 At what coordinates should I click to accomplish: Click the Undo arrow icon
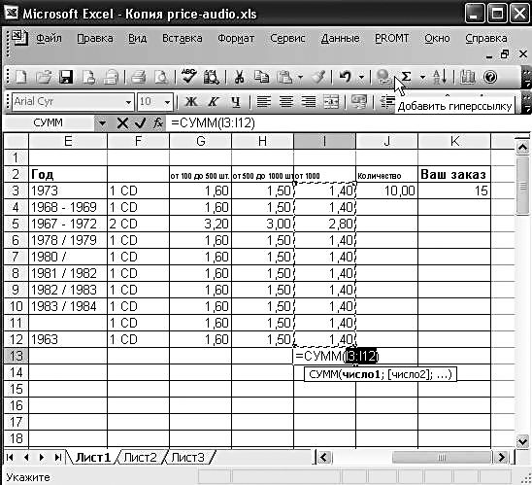pyautogui.click(x=346, y=77)
